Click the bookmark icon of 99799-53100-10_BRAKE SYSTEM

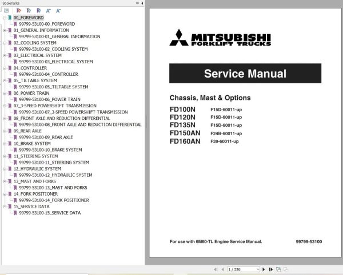tap(15, 150)
